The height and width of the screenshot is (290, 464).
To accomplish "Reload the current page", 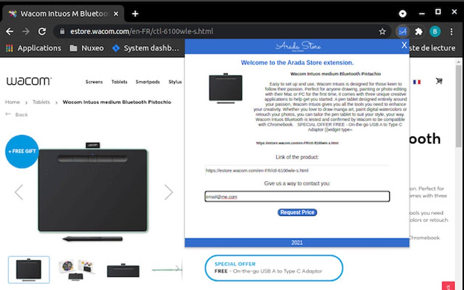I will tap(42, 31).
